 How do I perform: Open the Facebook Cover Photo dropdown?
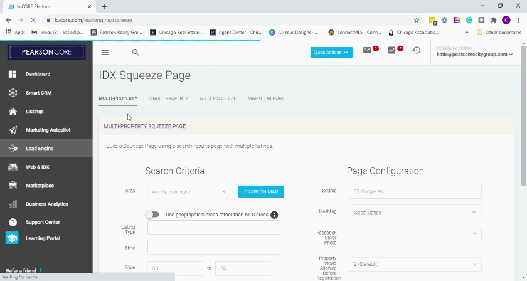click(415, 233)
